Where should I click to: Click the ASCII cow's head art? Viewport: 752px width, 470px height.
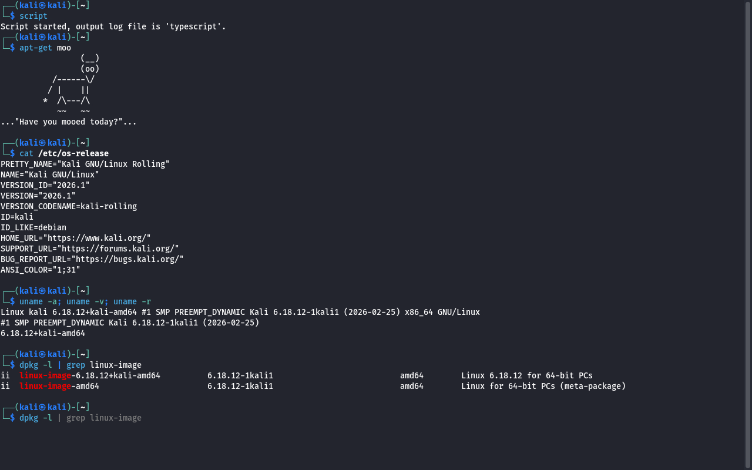[x=89, y=63]
